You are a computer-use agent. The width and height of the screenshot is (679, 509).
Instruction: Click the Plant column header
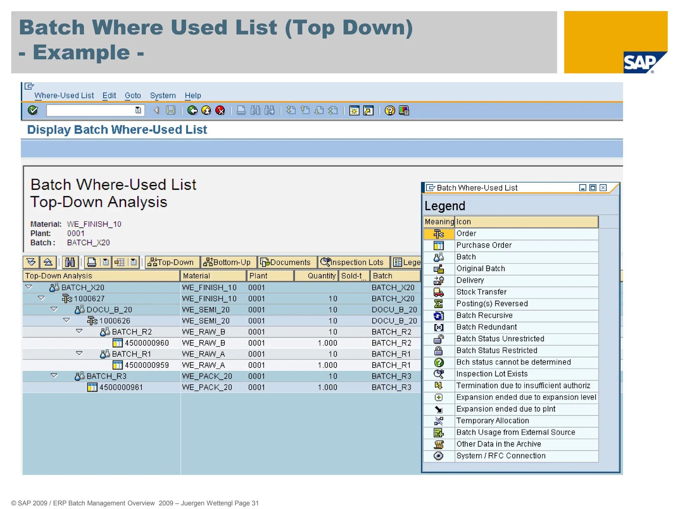[x=271, y=276]
